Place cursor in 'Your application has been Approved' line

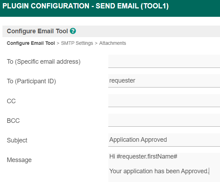[159, 171]
